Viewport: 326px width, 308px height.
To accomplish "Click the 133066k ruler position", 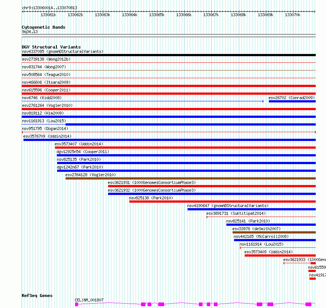I will [x=184, y=15].
